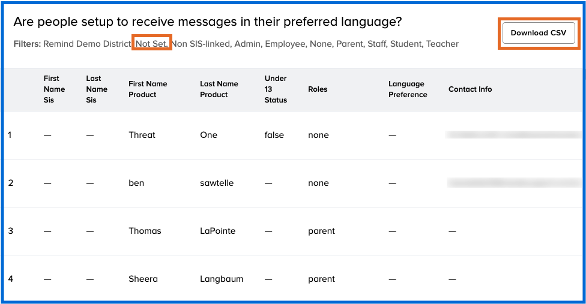Image resolution: width=586 pixels, height=304 pixels.
Task: Click the last name 'LaPointe' cell
Action: click(217, 231)
